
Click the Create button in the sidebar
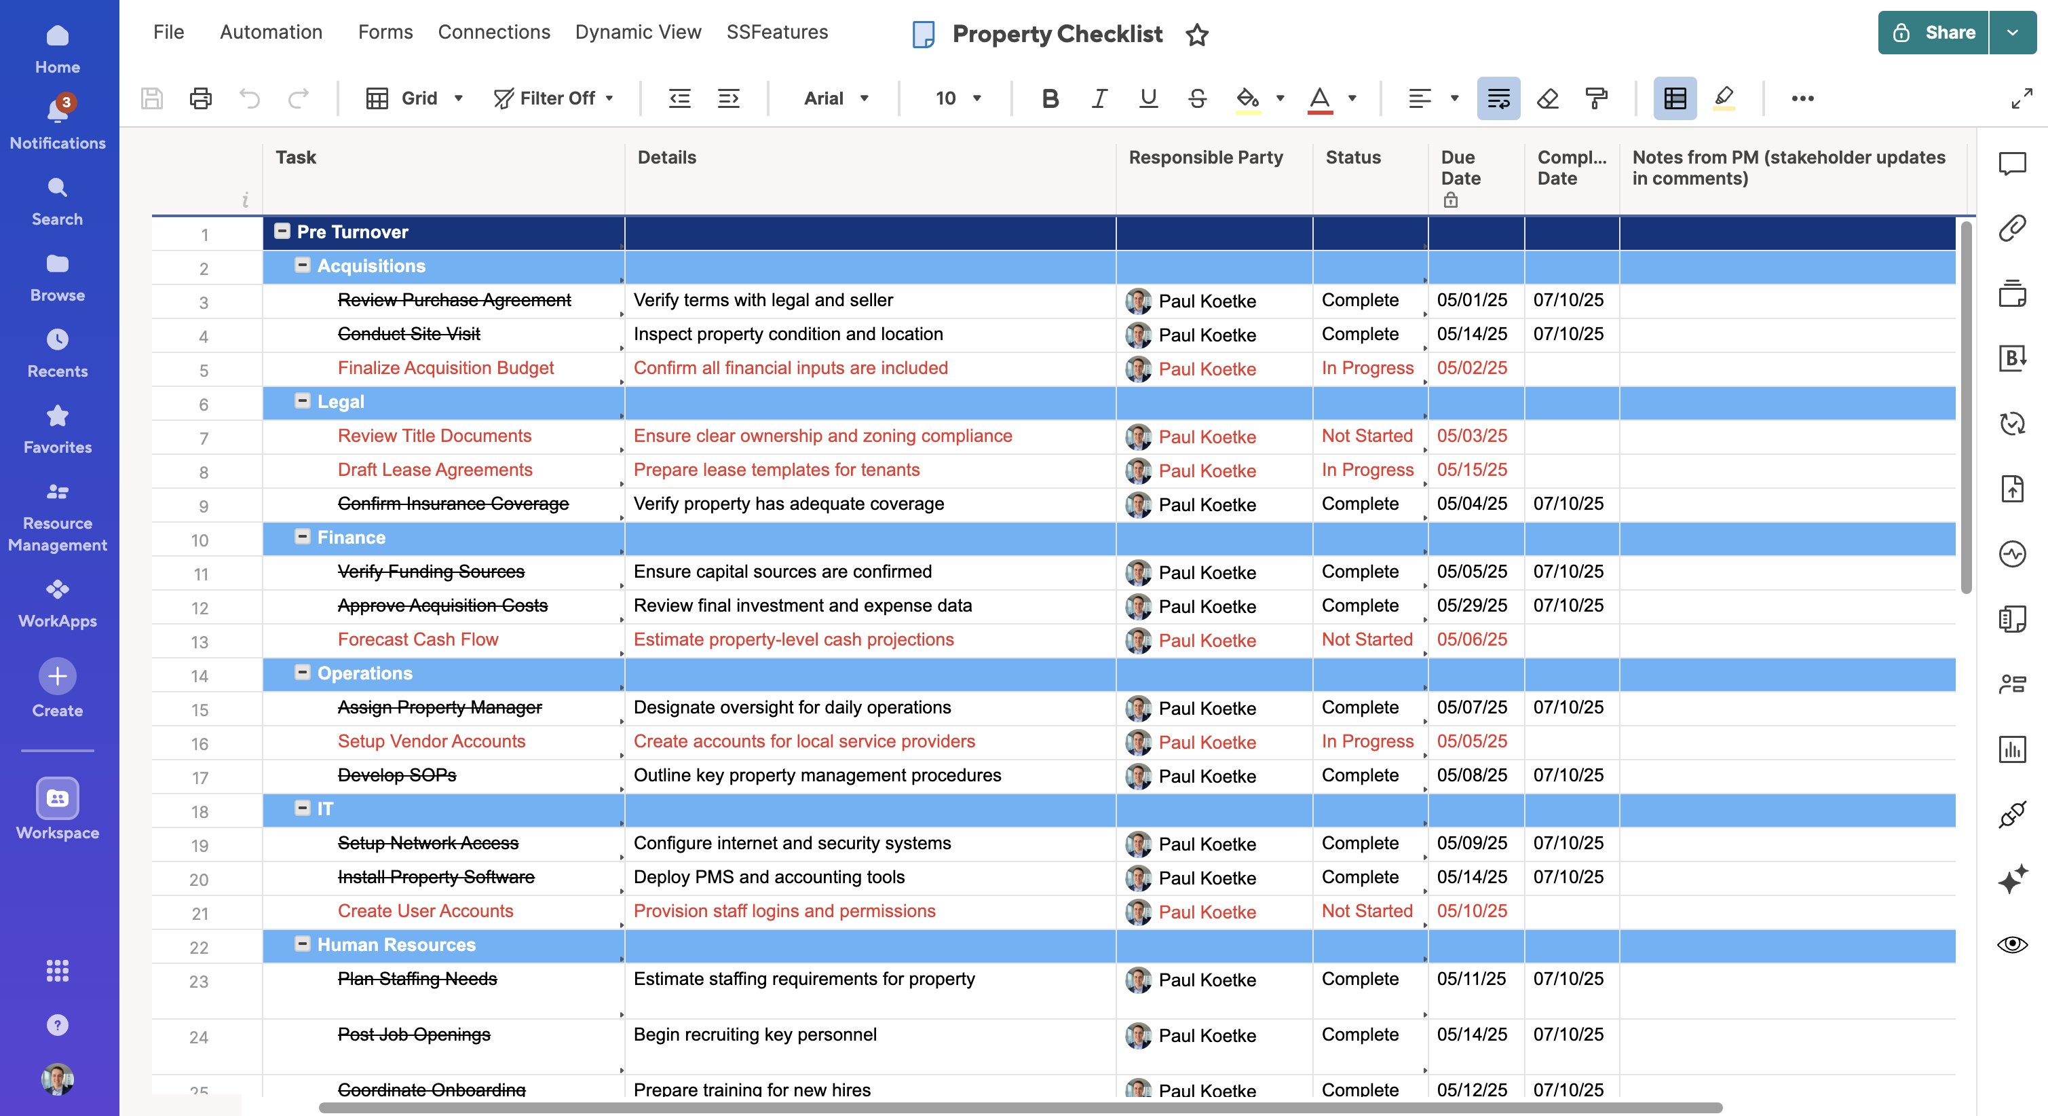click(57, 677)
